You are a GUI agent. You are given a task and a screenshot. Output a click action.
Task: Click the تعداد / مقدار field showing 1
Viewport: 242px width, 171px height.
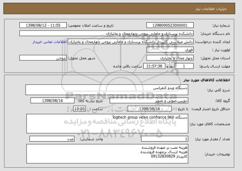coord(165,139)
